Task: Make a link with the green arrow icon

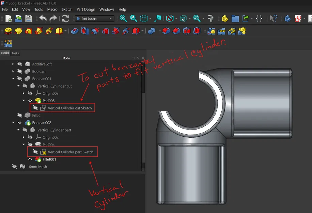Action: click(245, 18)
